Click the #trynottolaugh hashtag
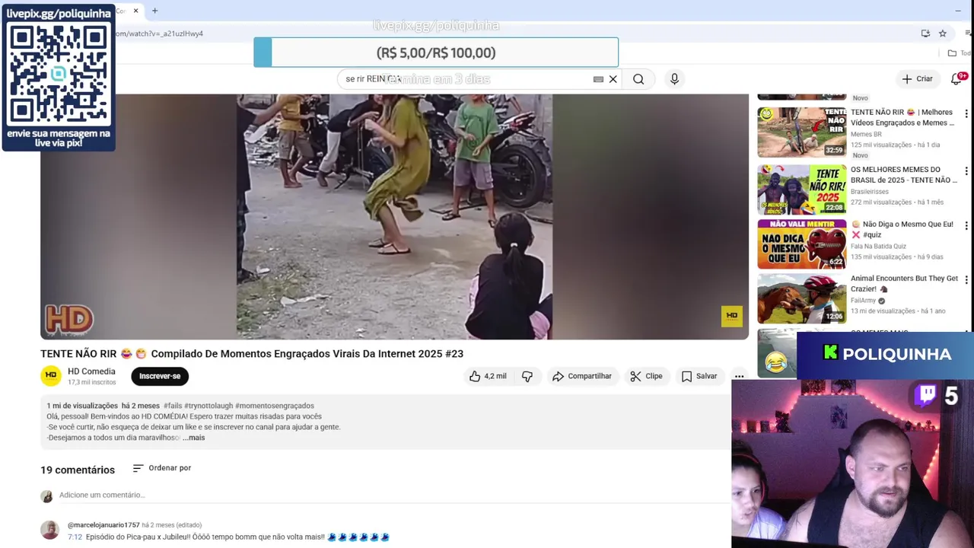This screenshot has width=974, height=548. [x=208, y=406]
